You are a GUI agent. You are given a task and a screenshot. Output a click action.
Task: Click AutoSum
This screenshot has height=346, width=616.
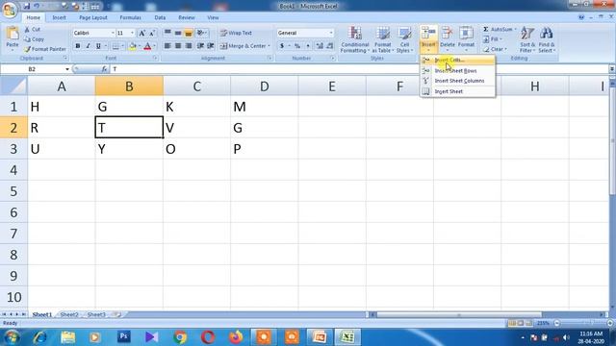click(500, 30)
